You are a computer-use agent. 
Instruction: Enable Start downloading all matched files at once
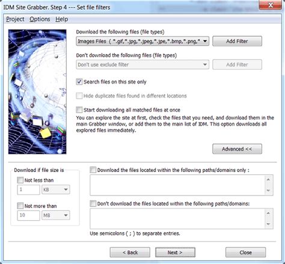[79, 110]
